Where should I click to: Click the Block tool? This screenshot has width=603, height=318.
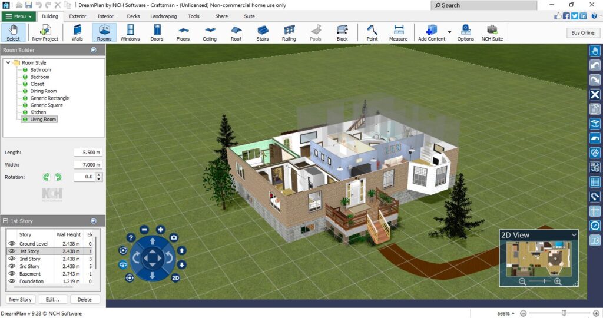[342, 33]
